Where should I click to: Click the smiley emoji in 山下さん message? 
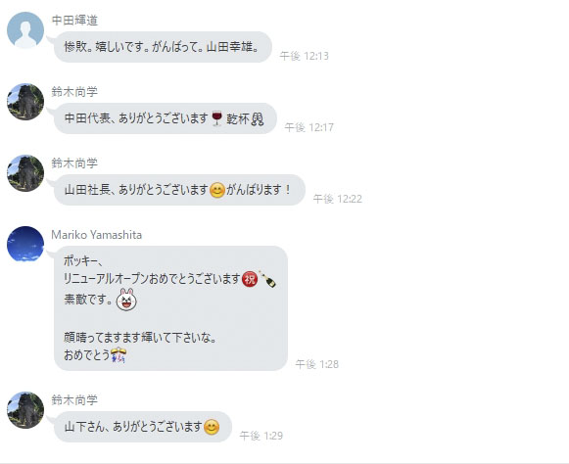click(212, 427)
